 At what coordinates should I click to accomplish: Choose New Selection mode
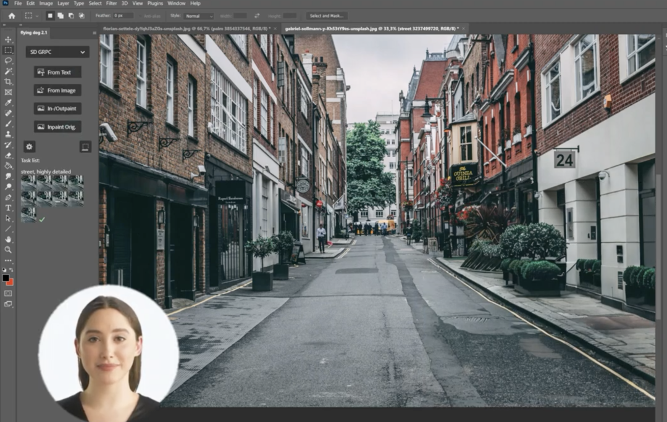point(50,15)
